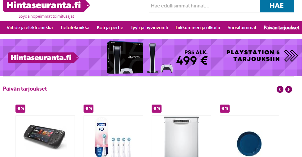Open the Steam Deck product thumbnail
Screen dimensions: 302x157
(45, 136)
